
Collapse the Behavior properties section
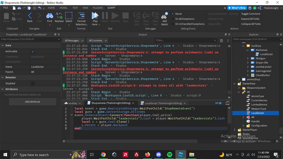coord(2,77)
